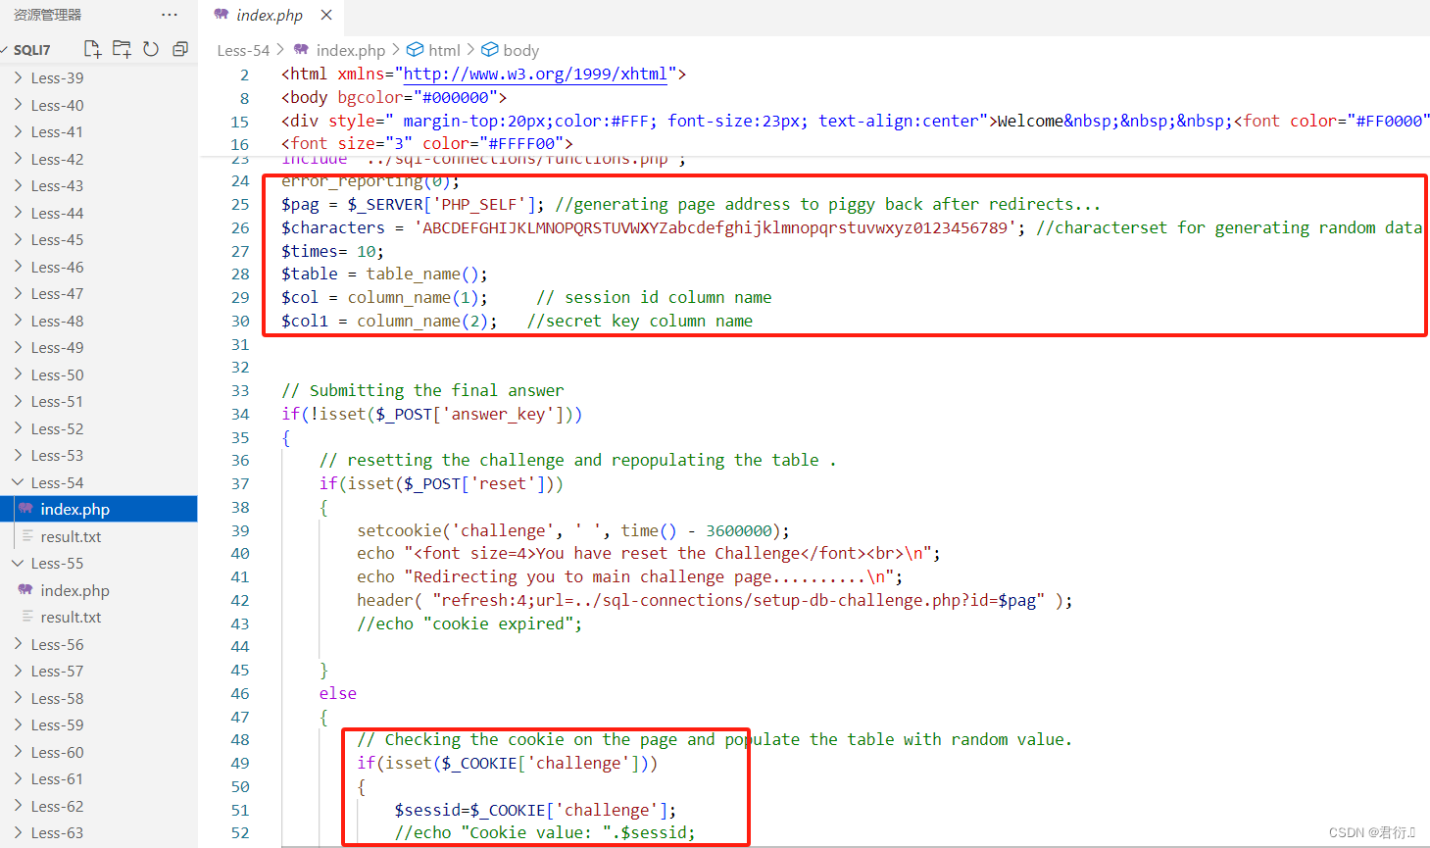1430x848 pixels.
Task: Close the index.php editor tab
Action: coord(326,15)
